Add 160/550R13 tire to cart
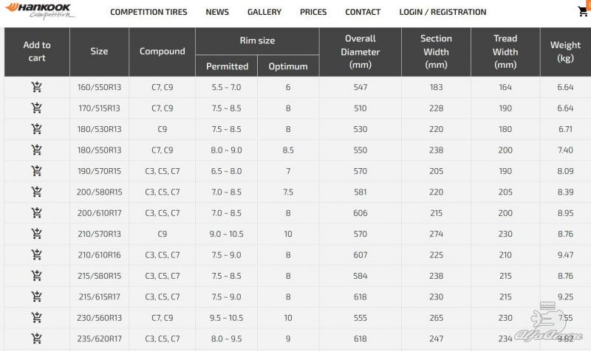 [36, 87]
